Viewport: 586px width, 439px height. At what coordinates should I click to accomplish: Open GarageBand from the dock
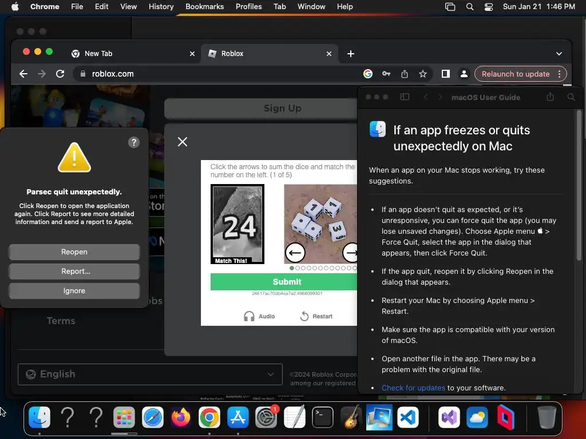[351, 417]
